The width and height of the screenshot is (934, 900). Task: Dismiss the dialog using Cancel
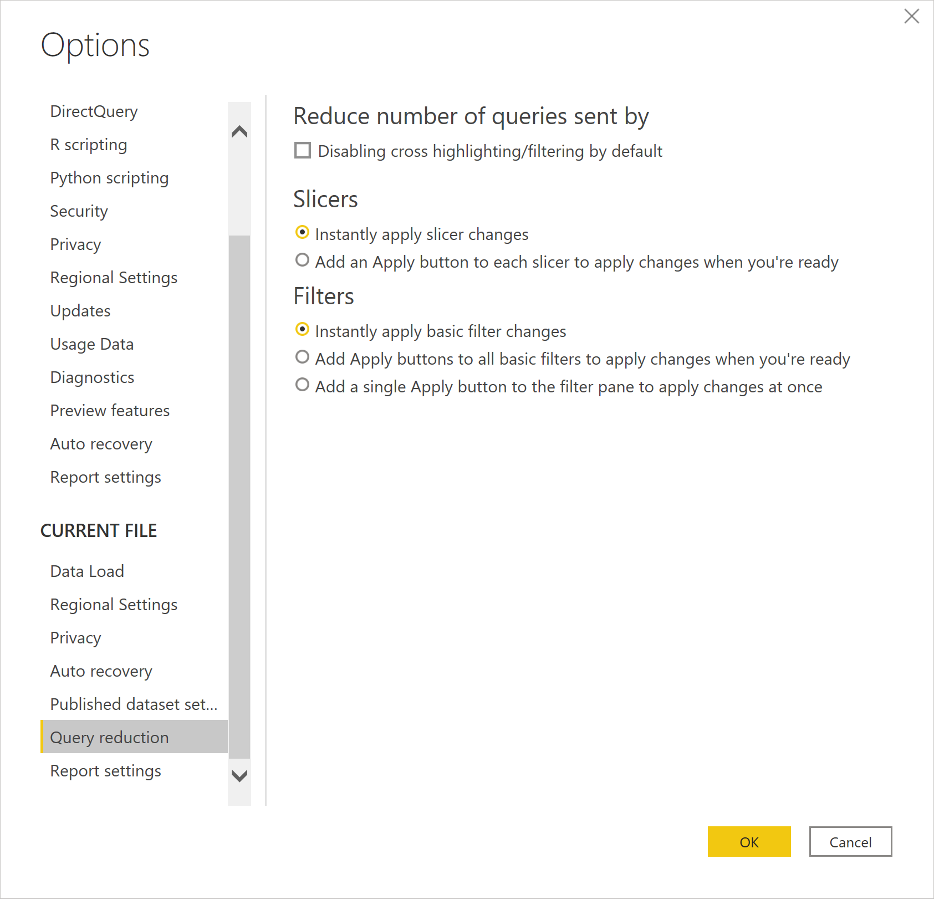pos(850,842)
